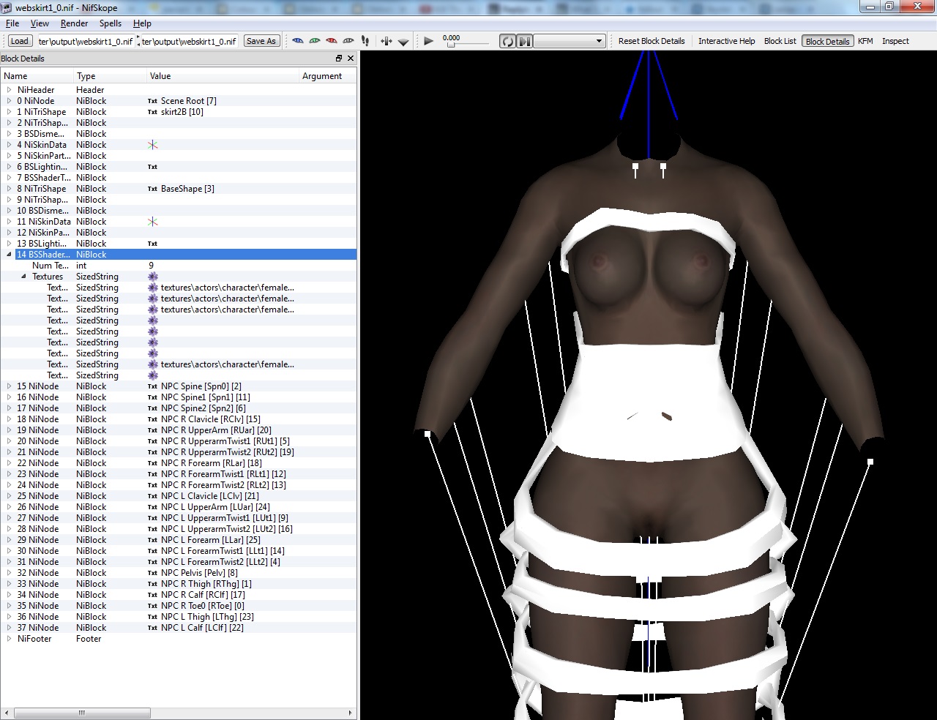937x720 pixels.
Task: Click Reset Block Details
Action: click(x=652, y=41)
